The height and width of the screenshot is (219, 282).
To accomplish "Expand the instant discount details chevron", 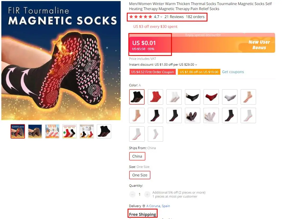I will point(196,65).
